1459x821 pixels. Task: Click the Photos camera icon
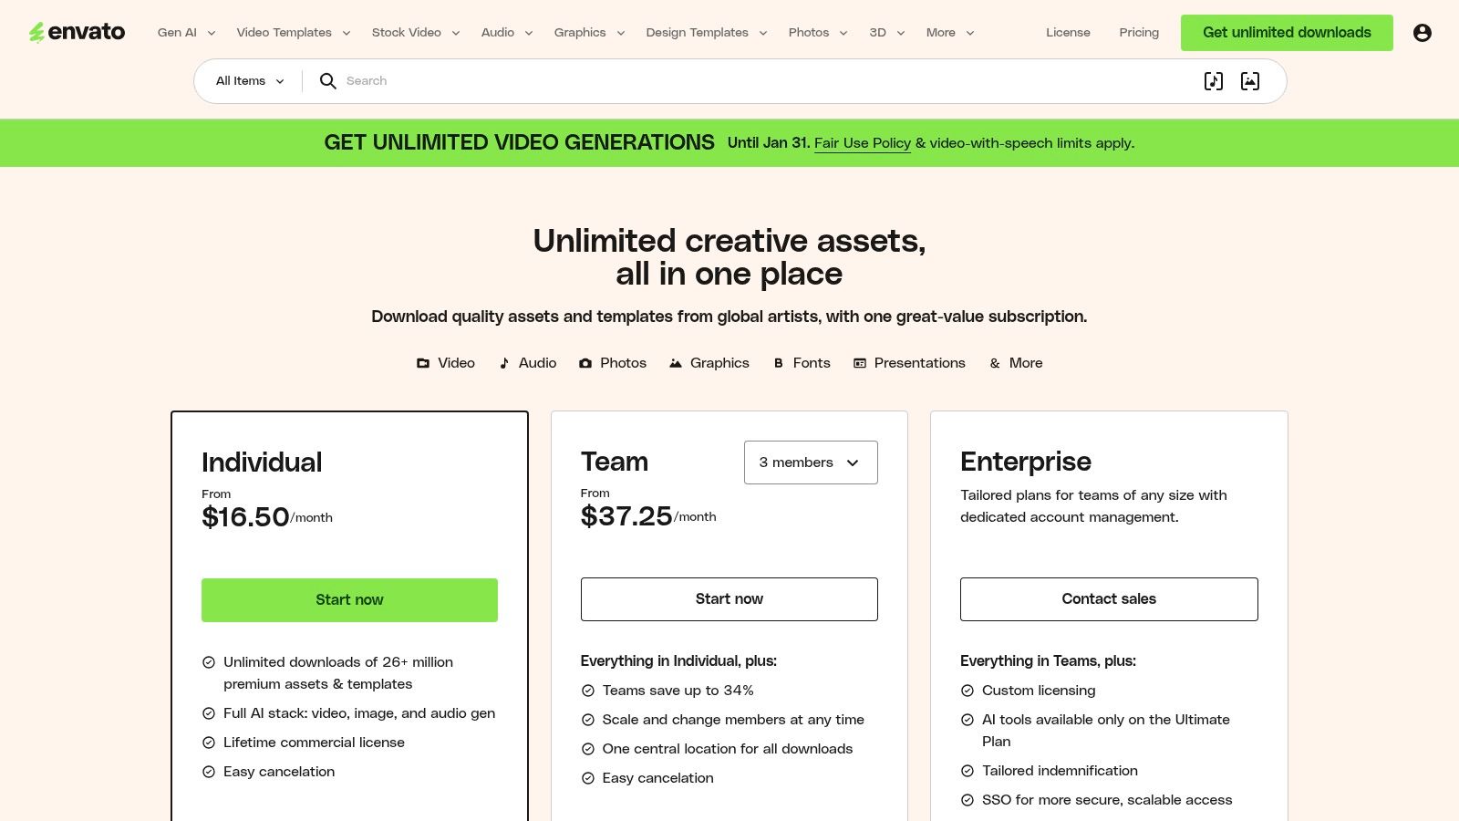[x=586, y=362]
